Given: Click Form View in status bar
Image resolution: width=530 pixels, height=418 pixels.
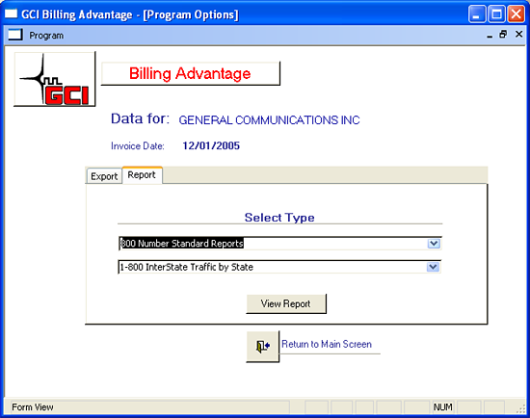Looking at the screenshot, I should tap(33, 407).
